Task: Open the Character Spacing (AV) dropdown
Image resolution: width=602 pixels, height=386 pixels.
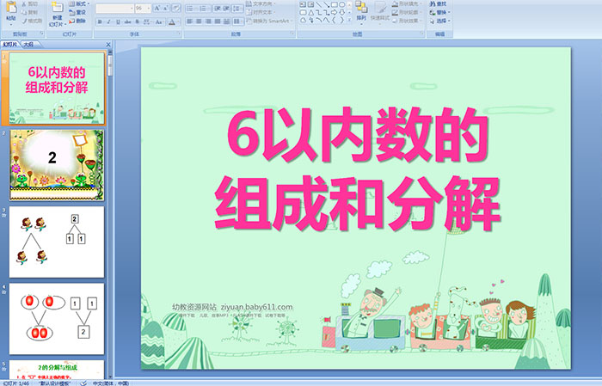Action: (147, 21)
